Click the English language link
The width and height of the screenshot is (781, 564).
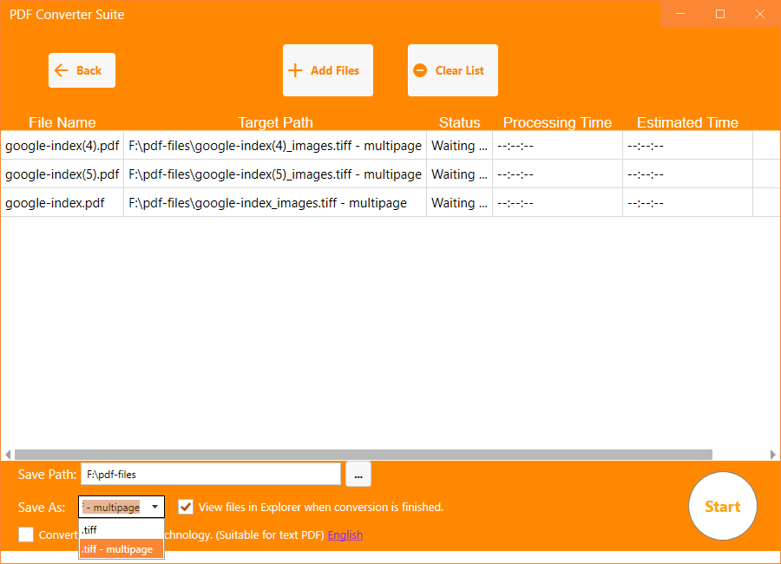(345, 534)
